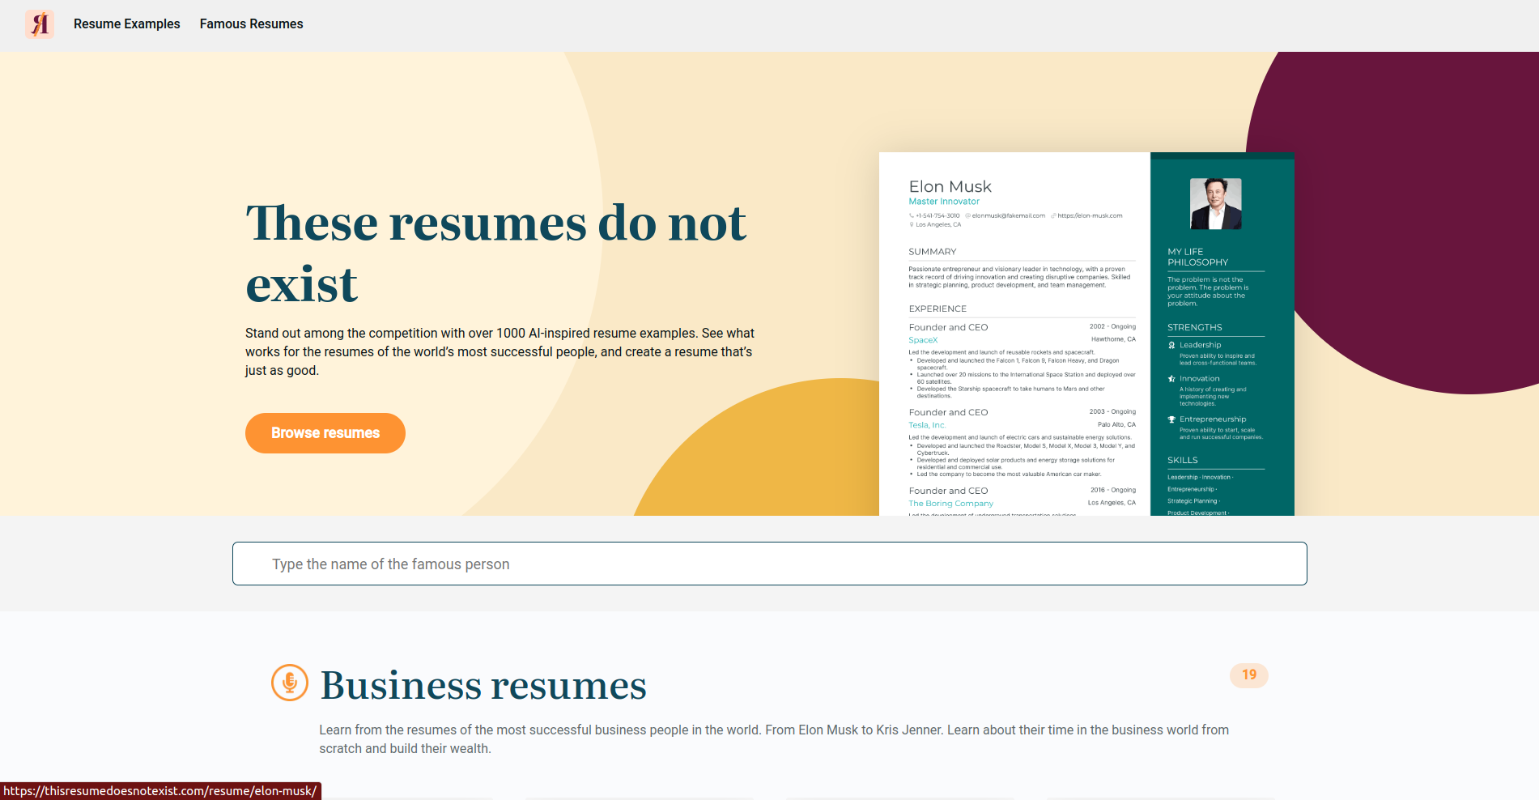Click the 'SKILLS' heading in the resume sidebar

point(1182,460)
